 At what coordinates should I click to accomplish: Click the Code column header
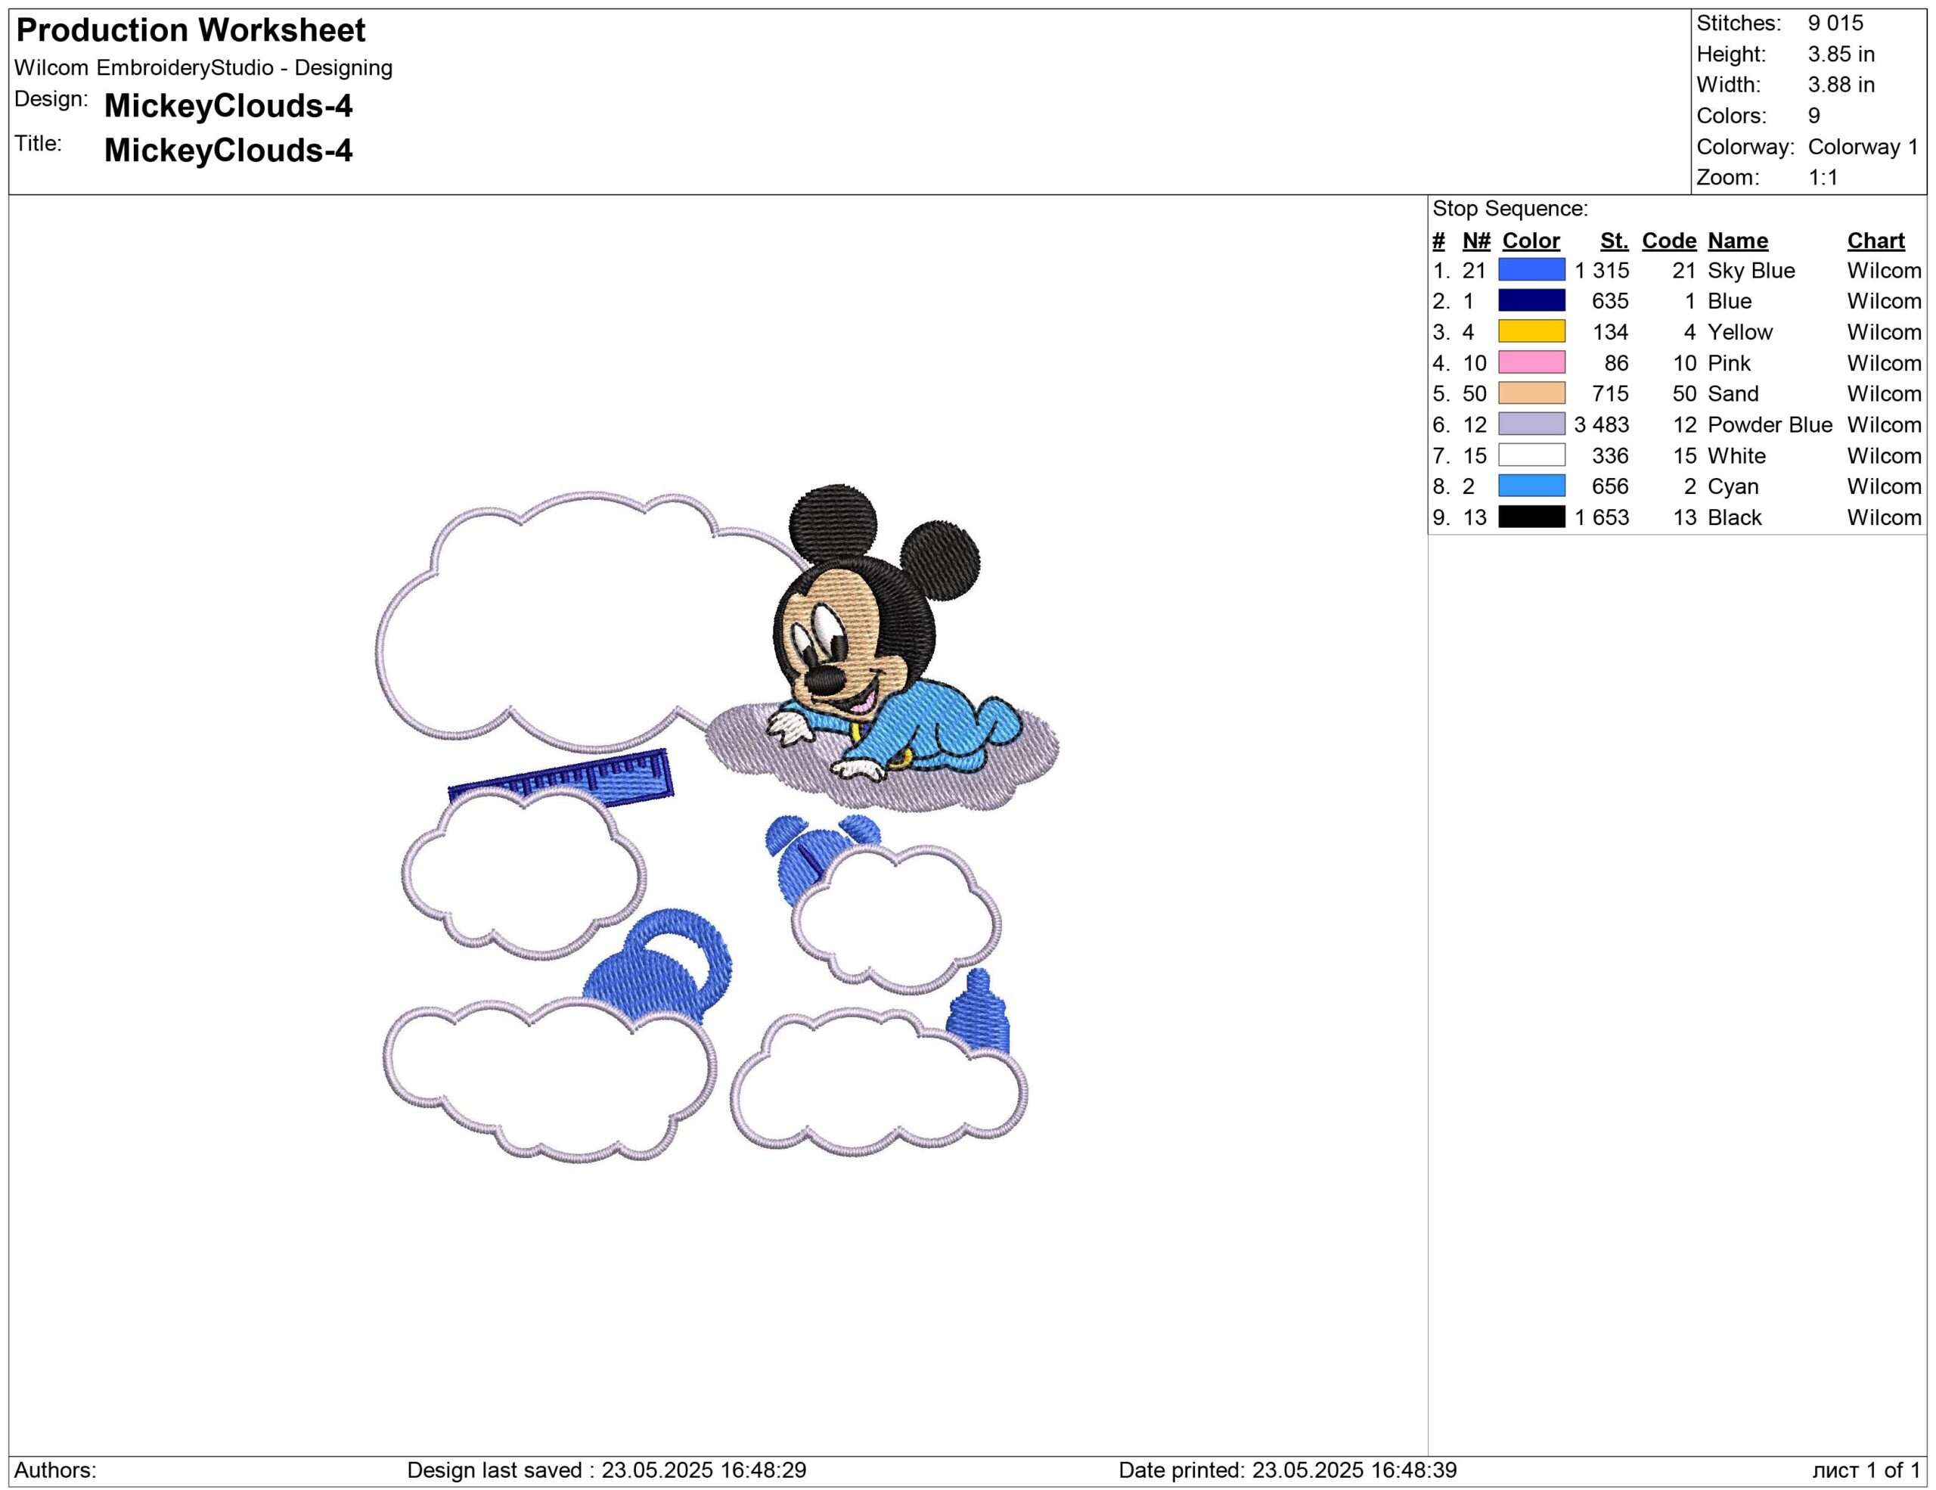point(1668,241)
